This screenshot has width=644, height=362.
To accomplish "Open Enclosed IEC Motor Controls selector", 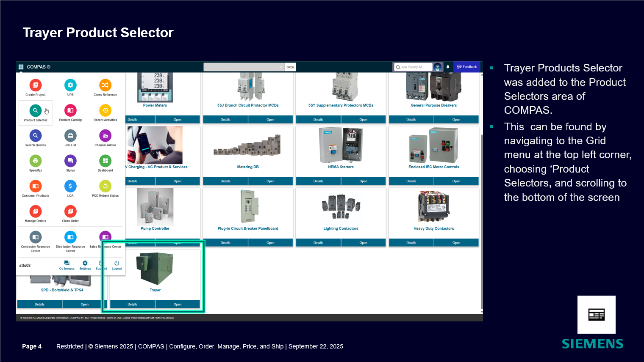I will [x=456, y=181].
